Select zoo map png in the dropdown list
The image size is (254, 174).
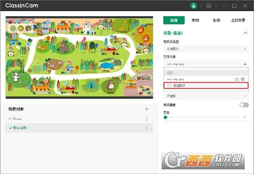click(x=175, y=79)
